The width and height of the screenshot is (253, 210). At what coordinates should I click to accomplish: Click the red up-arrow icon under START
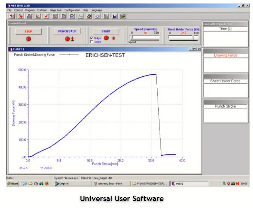pyautogui.click(x=114, y=38)
